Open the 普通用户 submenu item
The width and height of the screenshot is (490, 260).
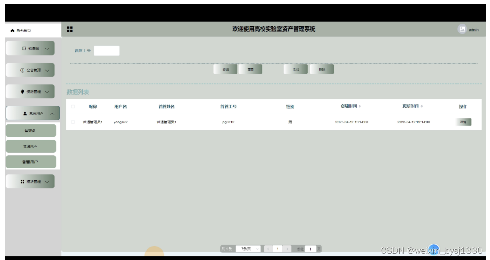pyautogui.click(x=31, y=146)
